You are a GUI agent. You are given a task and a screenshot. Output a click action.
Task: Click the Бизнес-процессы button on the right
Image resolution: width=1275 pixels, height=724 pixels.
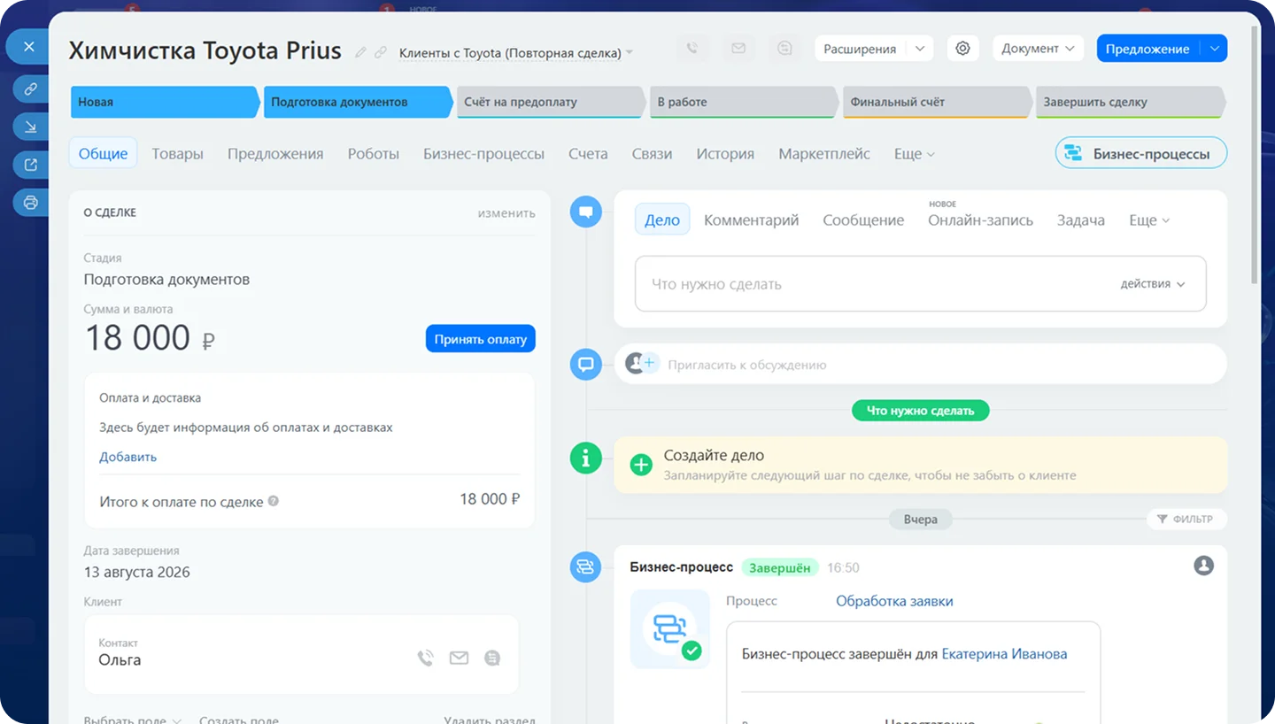tap(1140, 153)
